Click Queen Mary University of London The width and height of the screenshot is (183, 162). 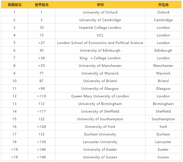click(x=100, y=96)
